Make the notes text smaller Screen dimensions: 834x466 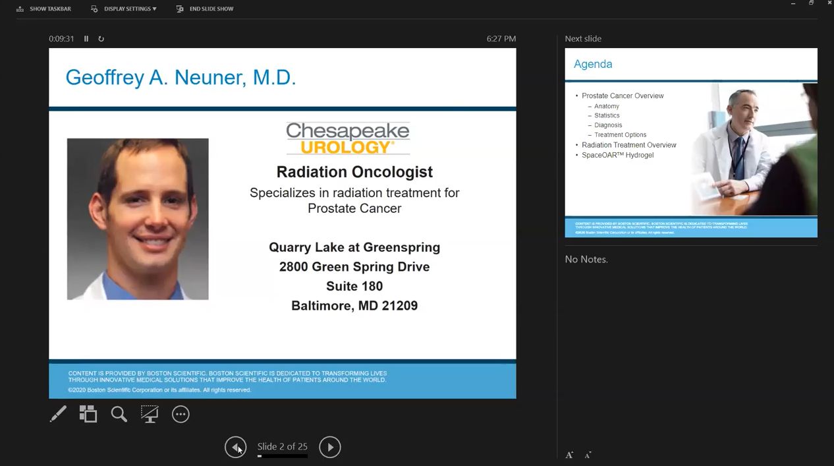(x=588, y=455)
